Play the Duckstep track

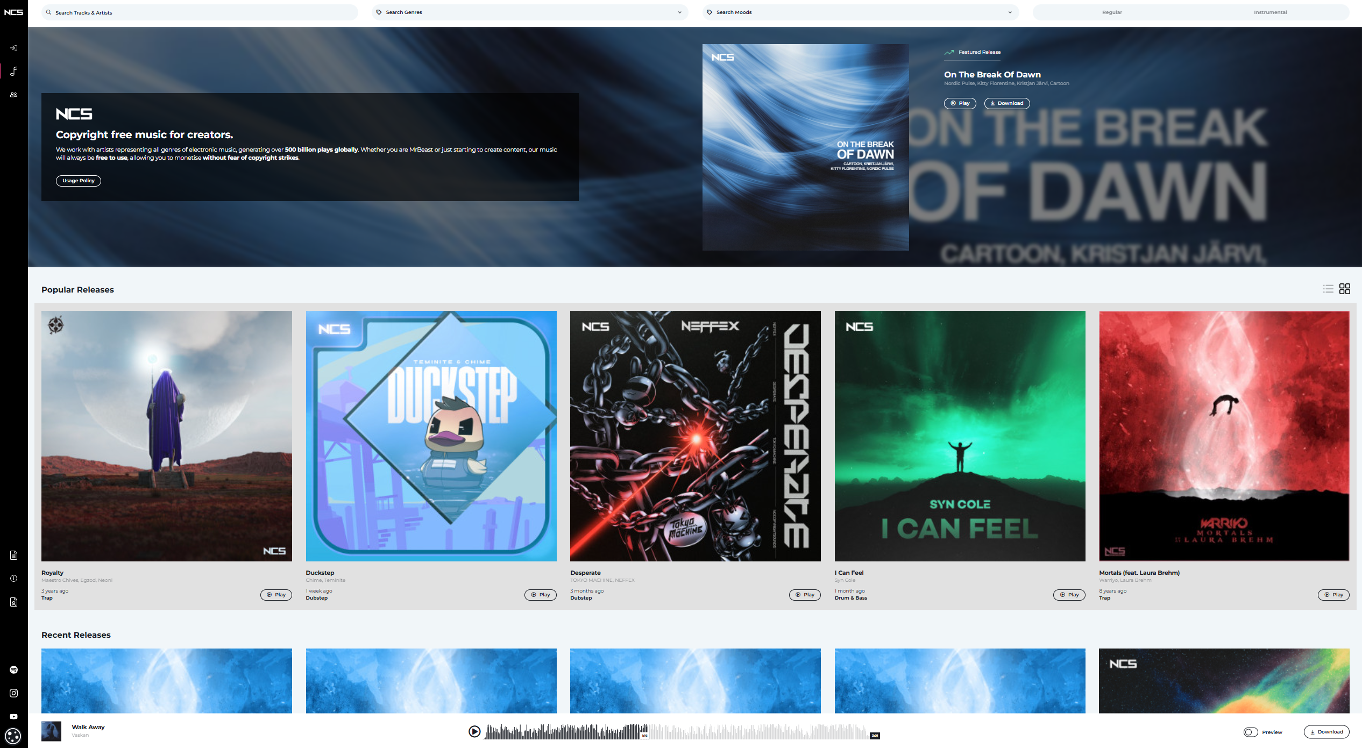(x=540, y=595)
